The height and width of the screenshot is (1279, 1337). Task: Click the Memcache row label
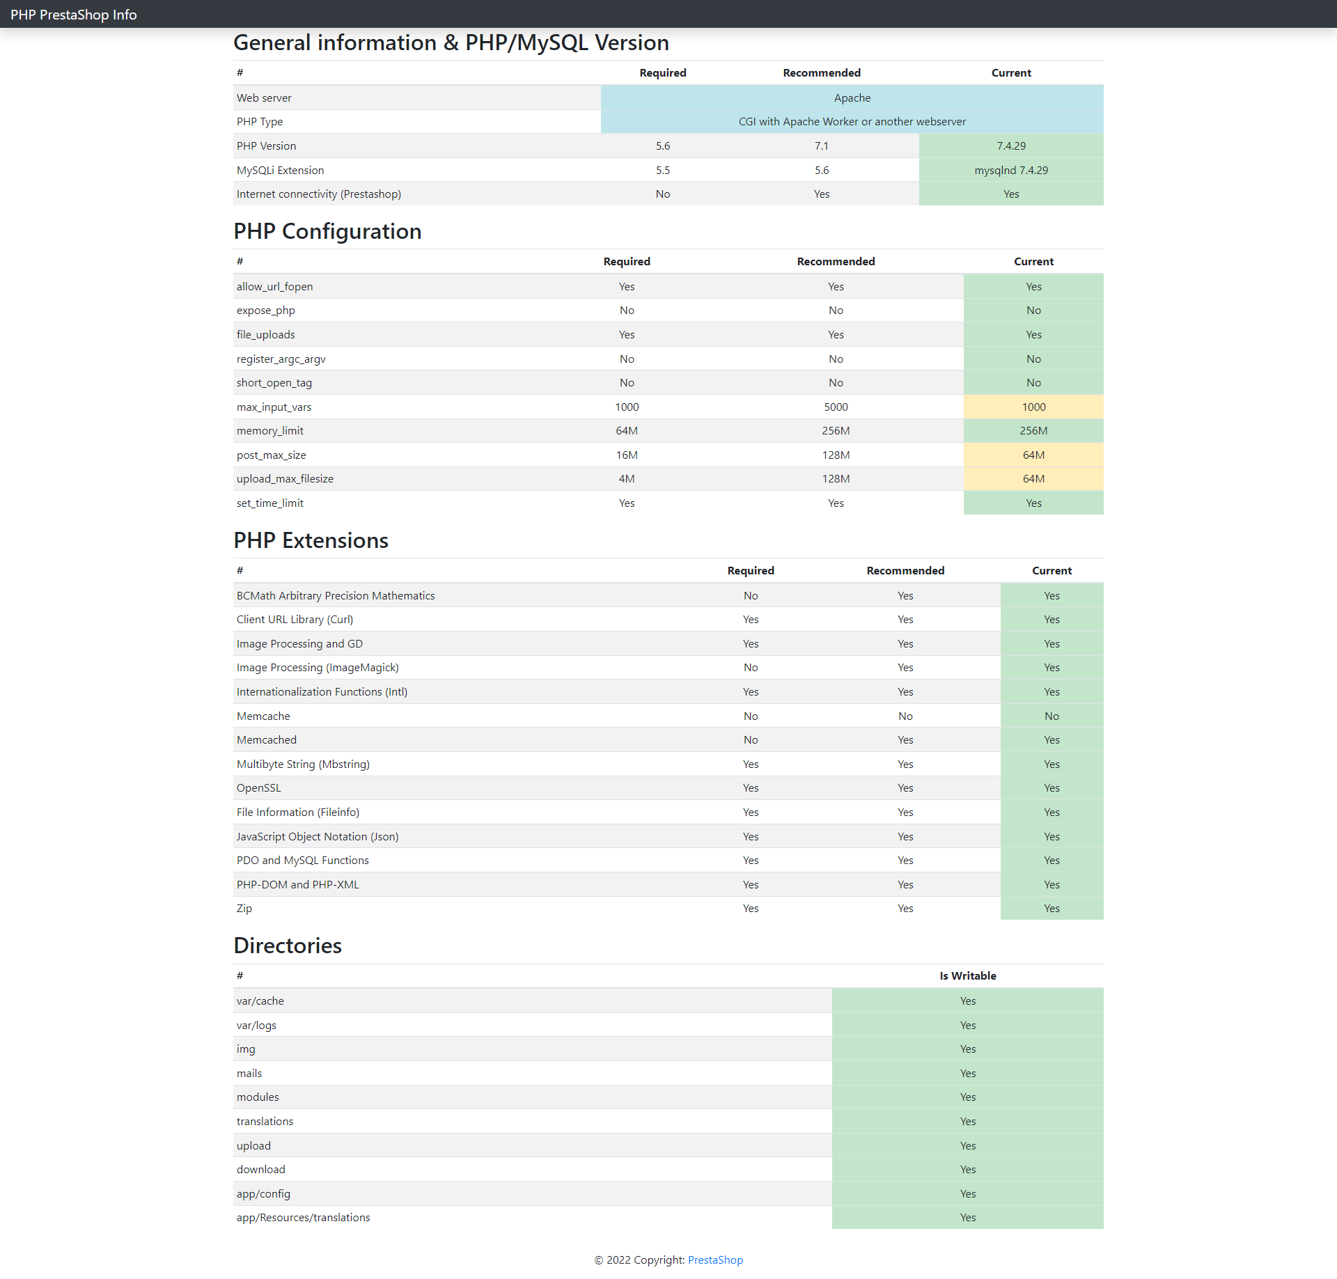263,716
